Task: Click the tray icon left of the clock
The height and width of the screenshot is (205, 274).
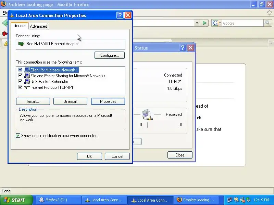Action: click(248, 200)
